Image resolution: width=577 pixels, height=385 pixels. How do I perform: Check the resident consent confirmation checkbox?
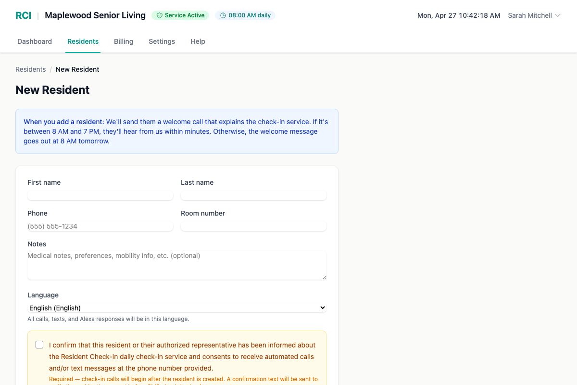coord(39,345)
